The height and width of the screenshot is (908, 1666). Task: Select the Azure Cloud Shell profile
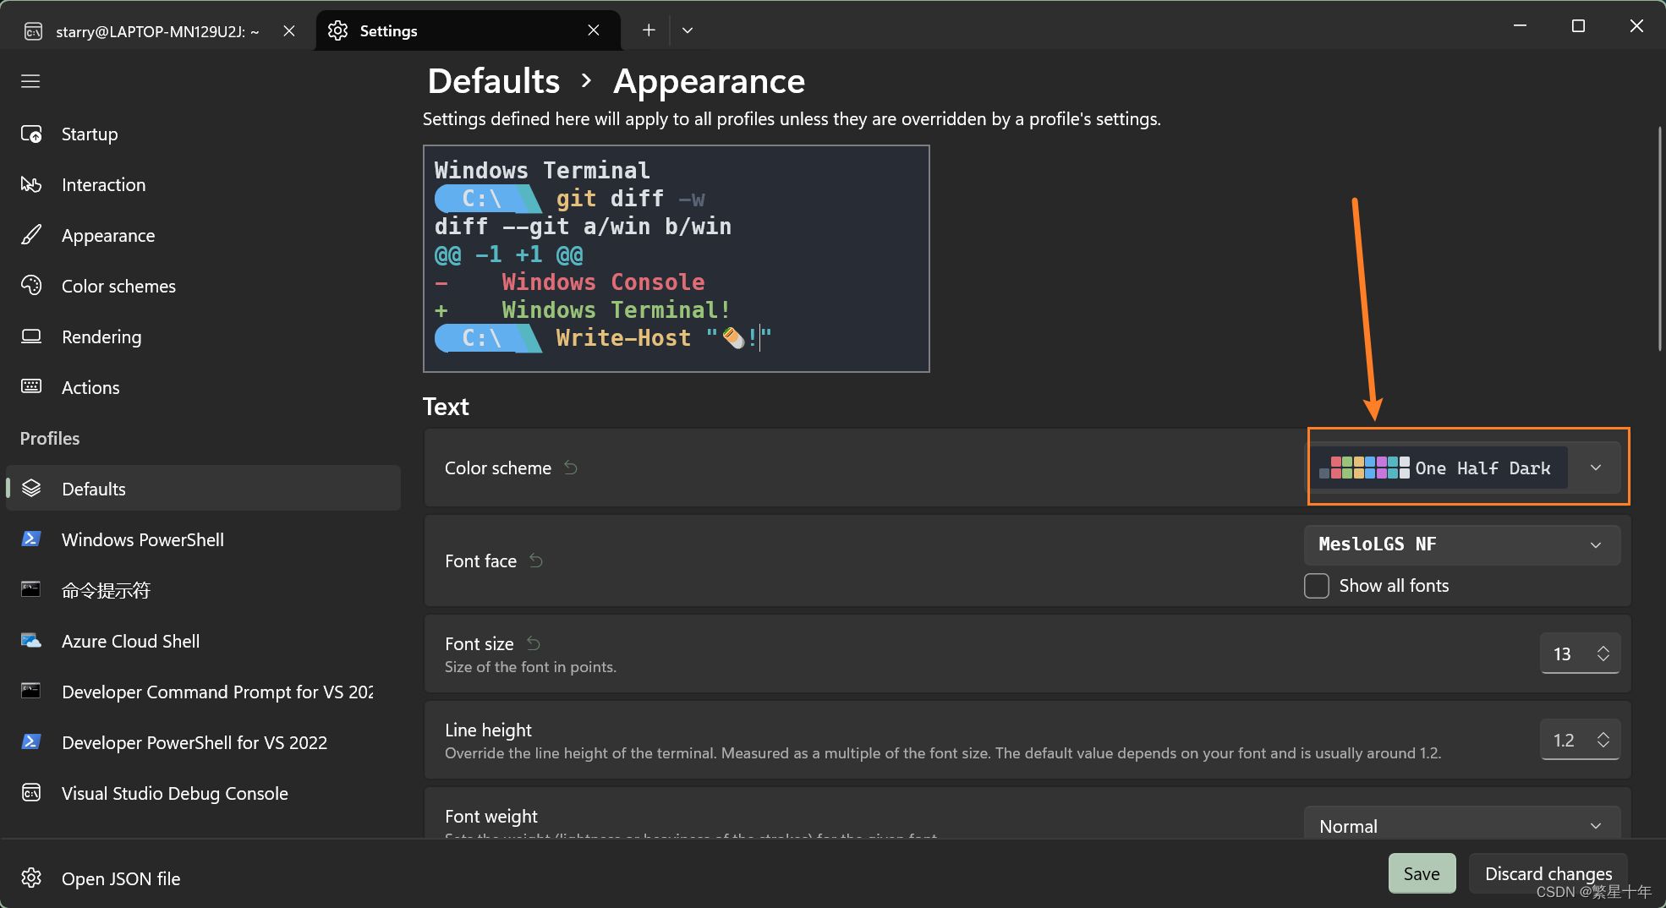(203, 641)
